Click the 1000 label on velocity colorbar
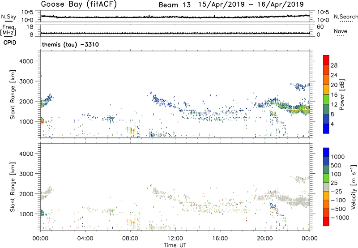The height and width of the screenshot is (248, 358). (x=337, y=157)
